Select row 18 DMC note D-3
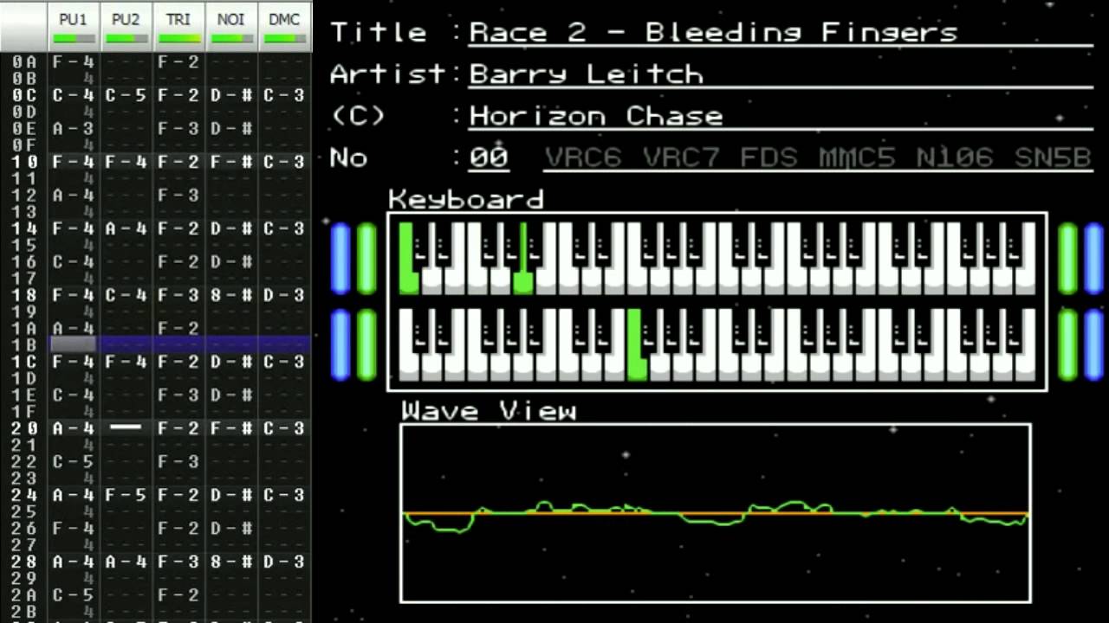This screenshot has height=623, width=1109. [x=284, y=295]
